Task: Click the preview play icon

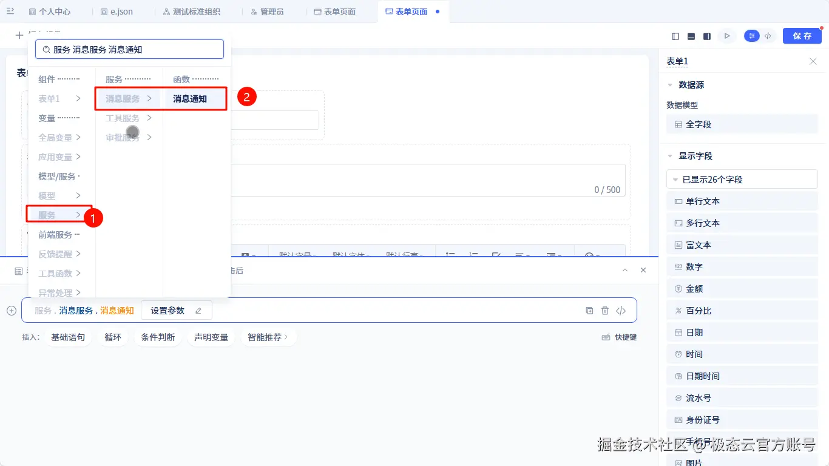Action: pyautogui.click(x=726, y=36)
